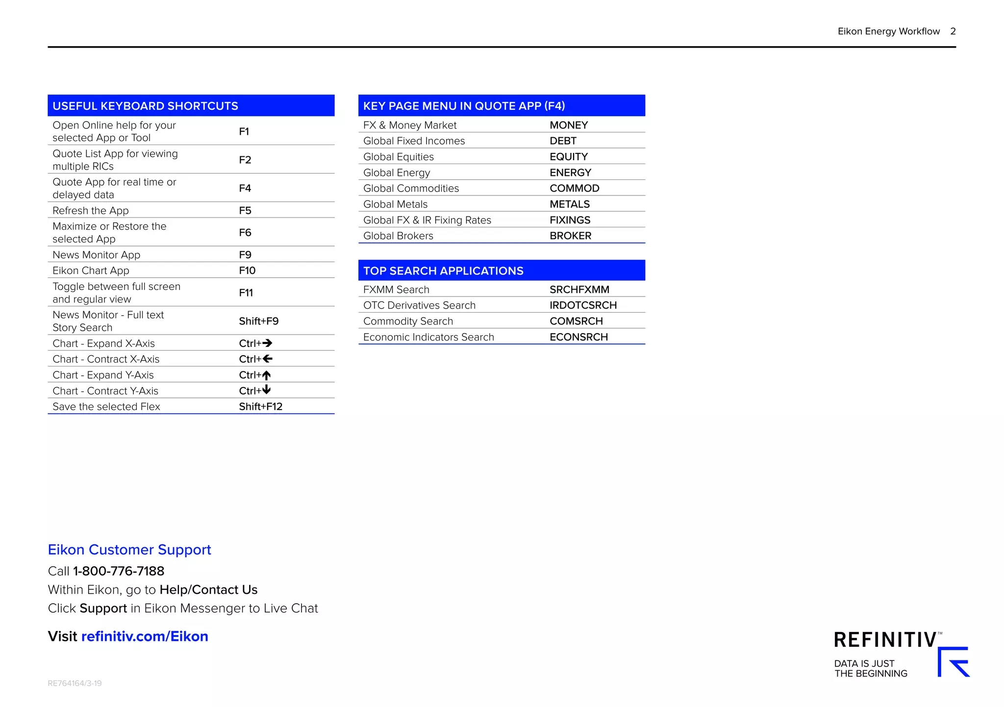This screenshot has height=707, width=1004.
Task: Click the 'COMMOD' page code
Action: coord(575,188)
